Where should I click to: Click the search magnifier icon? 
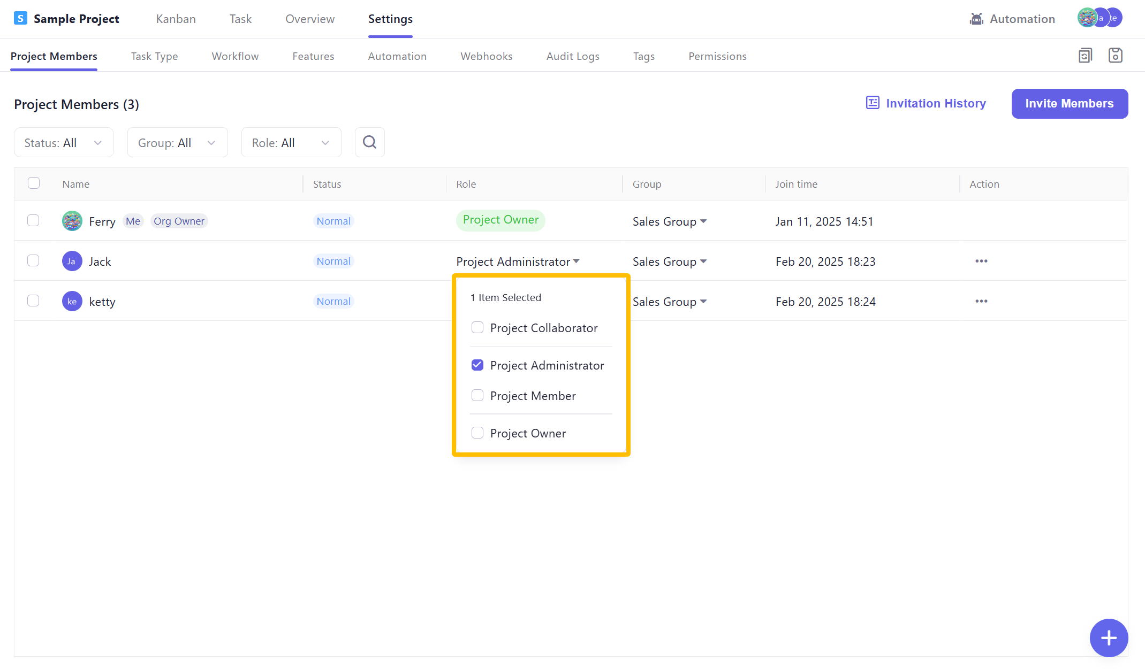(369, 142)
